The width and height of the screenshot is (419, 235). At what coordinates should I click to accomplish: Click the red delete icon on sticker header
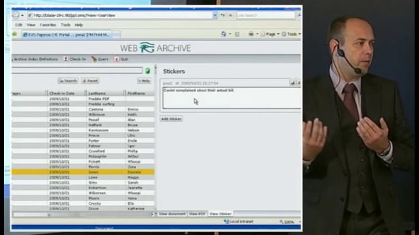[x=299, y=83]
